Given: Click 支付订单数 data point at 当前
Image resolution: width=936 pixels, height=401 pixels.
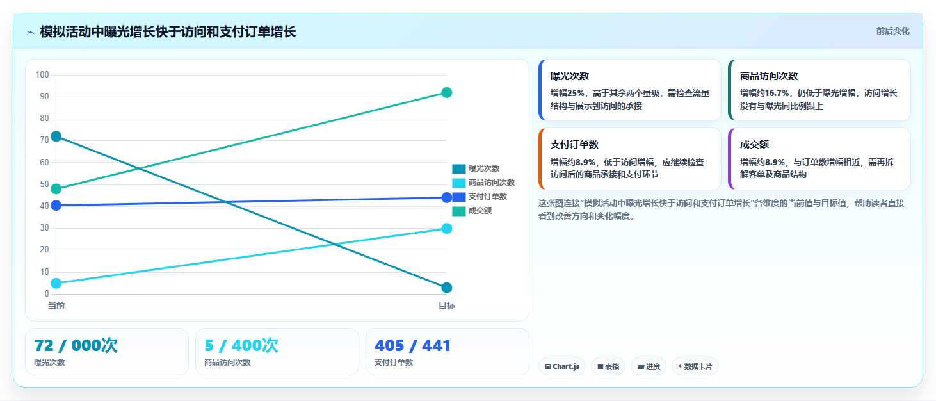Looking at the screenshot, I should [56, 206].
